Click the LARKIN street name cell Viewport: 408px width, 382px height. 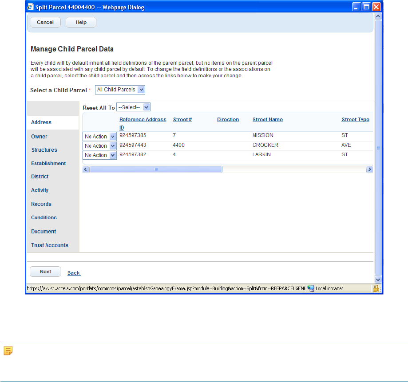[x=261, y=154]
